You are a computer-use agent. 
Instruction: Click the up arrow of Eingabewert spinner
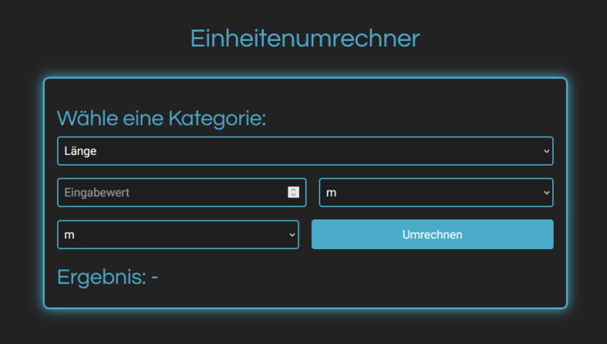coord(294,189)
